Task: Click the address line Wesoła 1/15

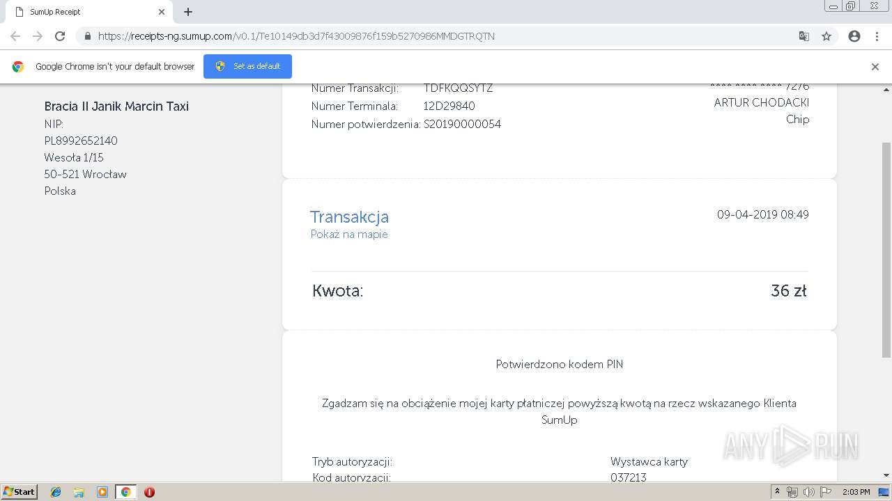Action: click(74, 158)
